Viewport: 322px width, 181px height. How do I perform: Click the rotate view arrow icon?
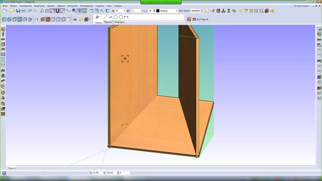point(36,19)
